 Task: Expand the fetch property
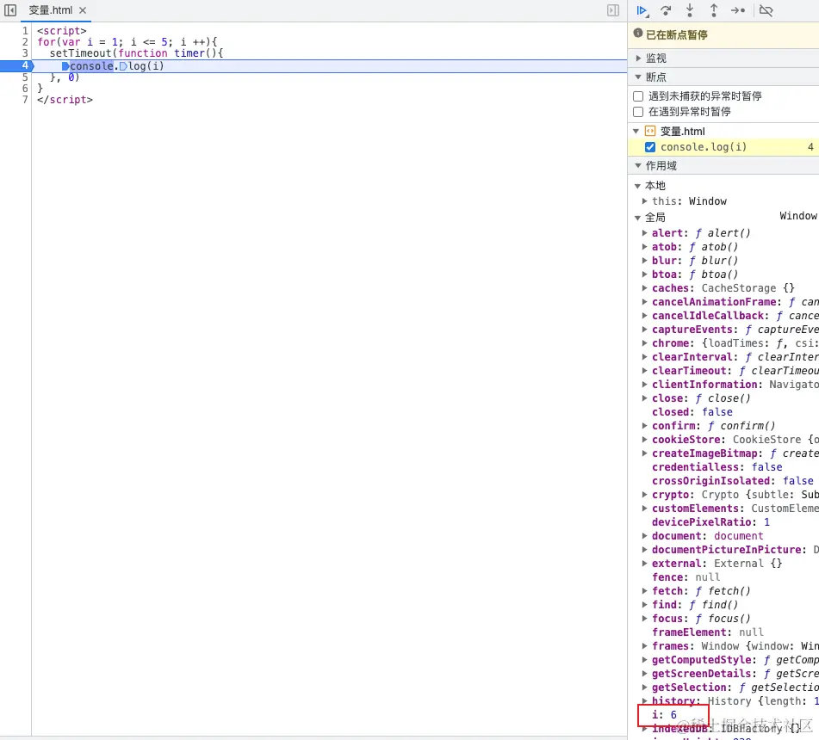(644, 591)
